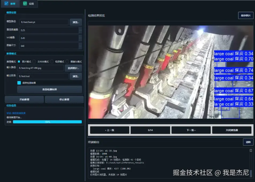The width and height of the screenshot is (255, 182).
Task: Click the 查看检测结果 button
Action: pyautogui.click(x=49, y=89)
